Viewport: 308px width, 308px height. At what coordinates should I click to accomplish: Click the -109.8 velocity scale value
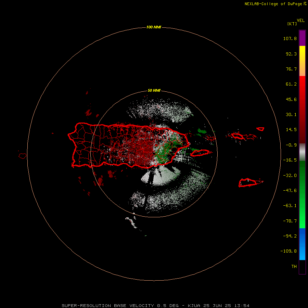click(288, 251)
